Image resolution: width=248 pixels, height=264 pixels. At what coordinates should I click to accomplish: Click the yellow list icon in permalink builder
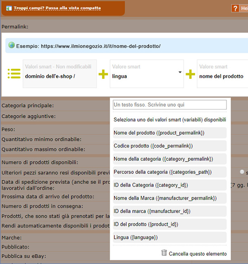pos(14,74)
